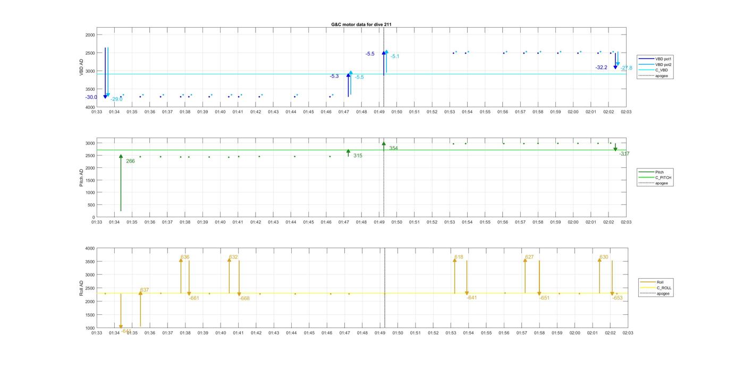Click the -5.1 data label
The height and width of the screenshot is (368, 744).
click(x=395, y=56)
